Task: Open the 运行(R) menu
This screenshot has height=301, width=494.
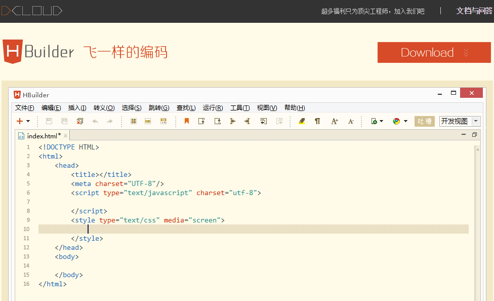Action: click(x=213, y=108)
